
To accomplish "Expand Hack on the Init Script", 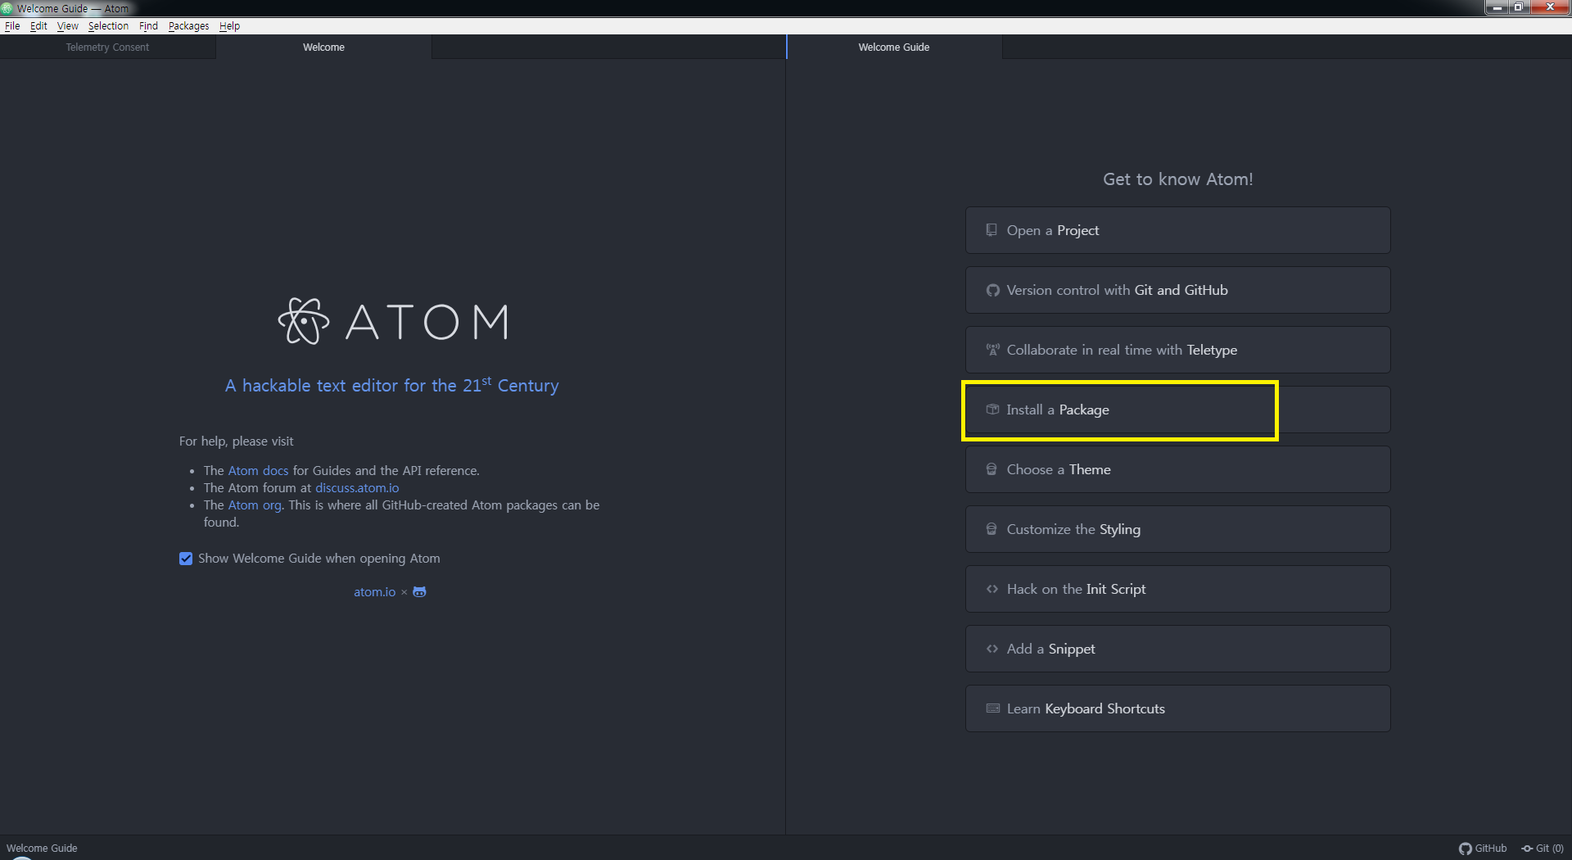I will tap(1177, 589).
